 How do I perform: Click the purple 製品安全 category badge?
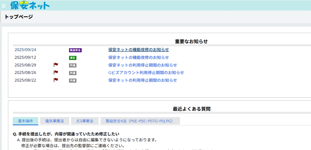75,50
